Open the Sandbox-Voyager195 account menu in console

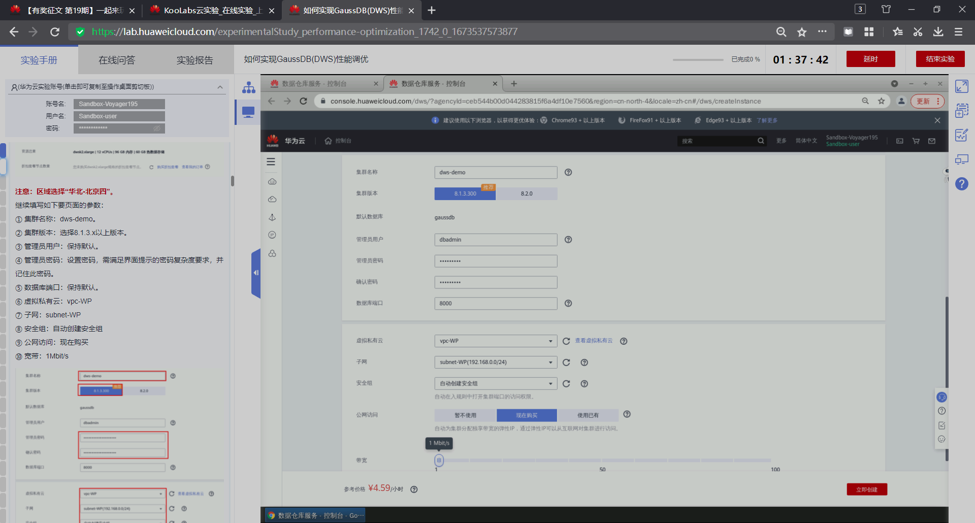(x=852, y=141)
